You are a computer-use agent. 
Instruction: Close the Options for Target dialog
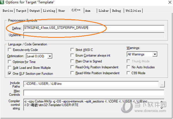coord(170,2)
